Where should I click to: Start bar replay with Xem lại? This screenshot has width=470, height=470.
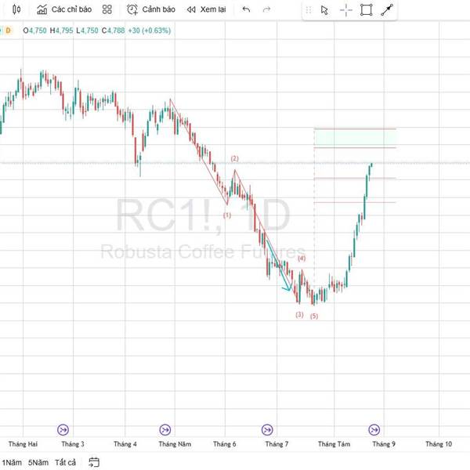coord(207,9)
